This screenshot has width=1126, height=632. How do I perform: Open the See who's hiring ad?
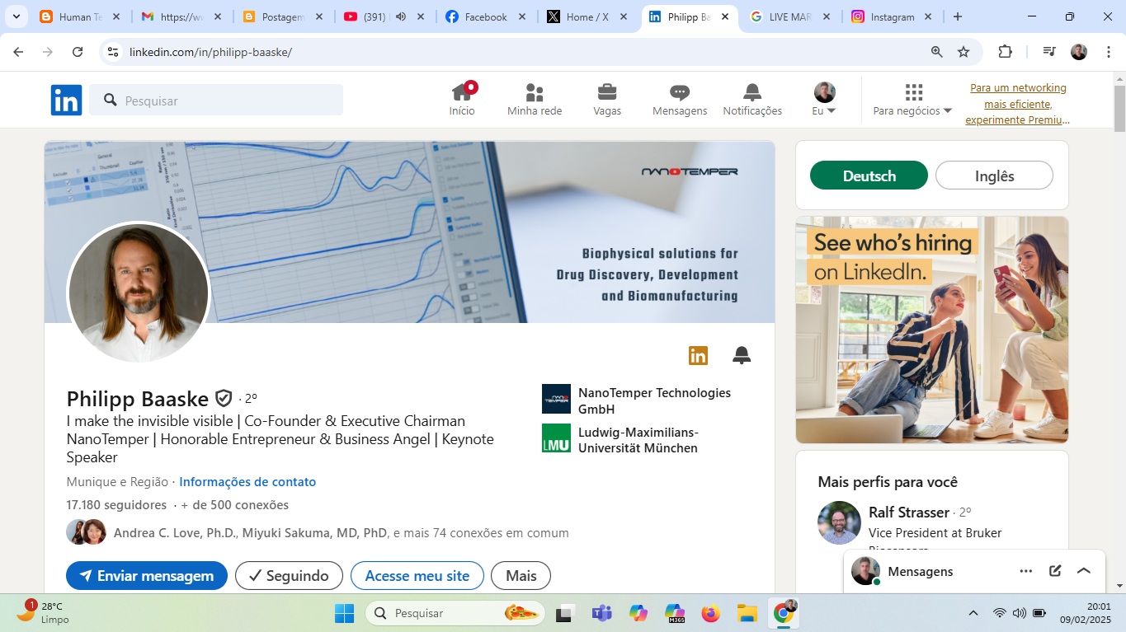click(931, 330)
